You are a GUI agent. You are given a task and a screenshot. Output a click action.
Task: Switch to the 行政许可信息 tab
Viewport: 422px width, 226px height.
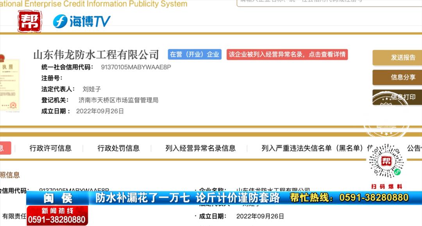pyautogui.click(x=50, y=148)
